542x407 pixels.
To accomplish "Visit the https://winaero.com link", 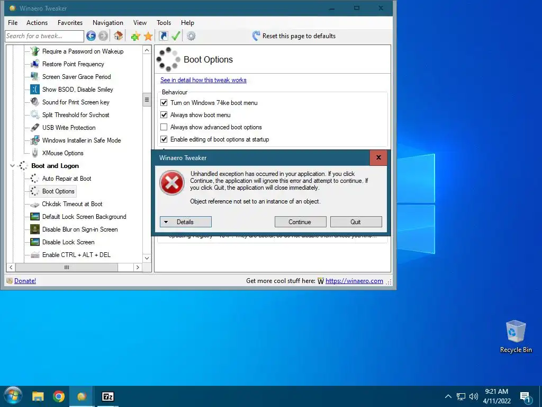I will pyautogui.click(x=354, y=281).
